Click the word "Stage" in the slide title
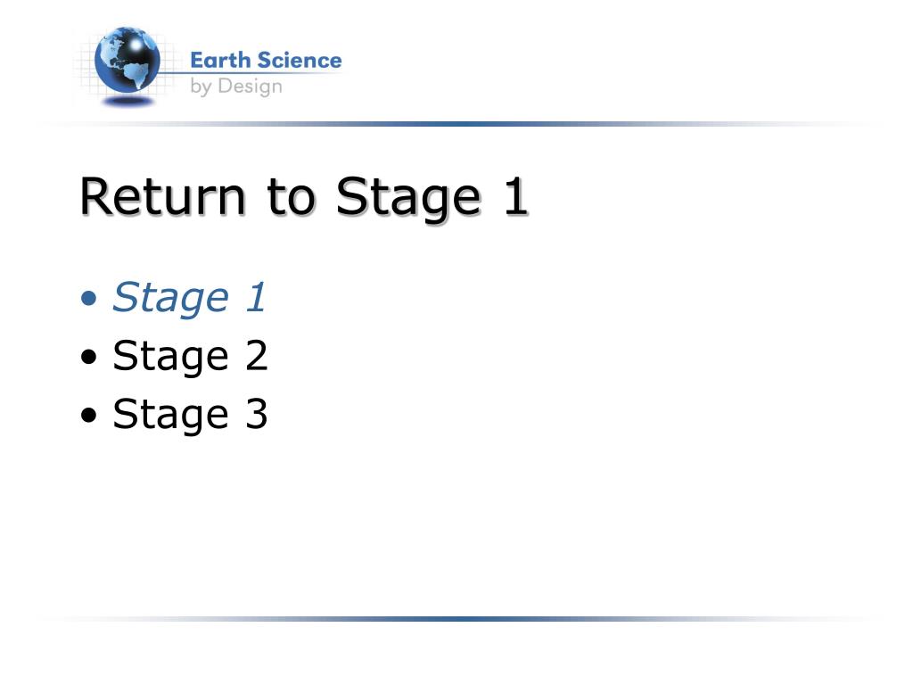Image resolution: width=913 pixels, height=685 pixels. point(408,199)
